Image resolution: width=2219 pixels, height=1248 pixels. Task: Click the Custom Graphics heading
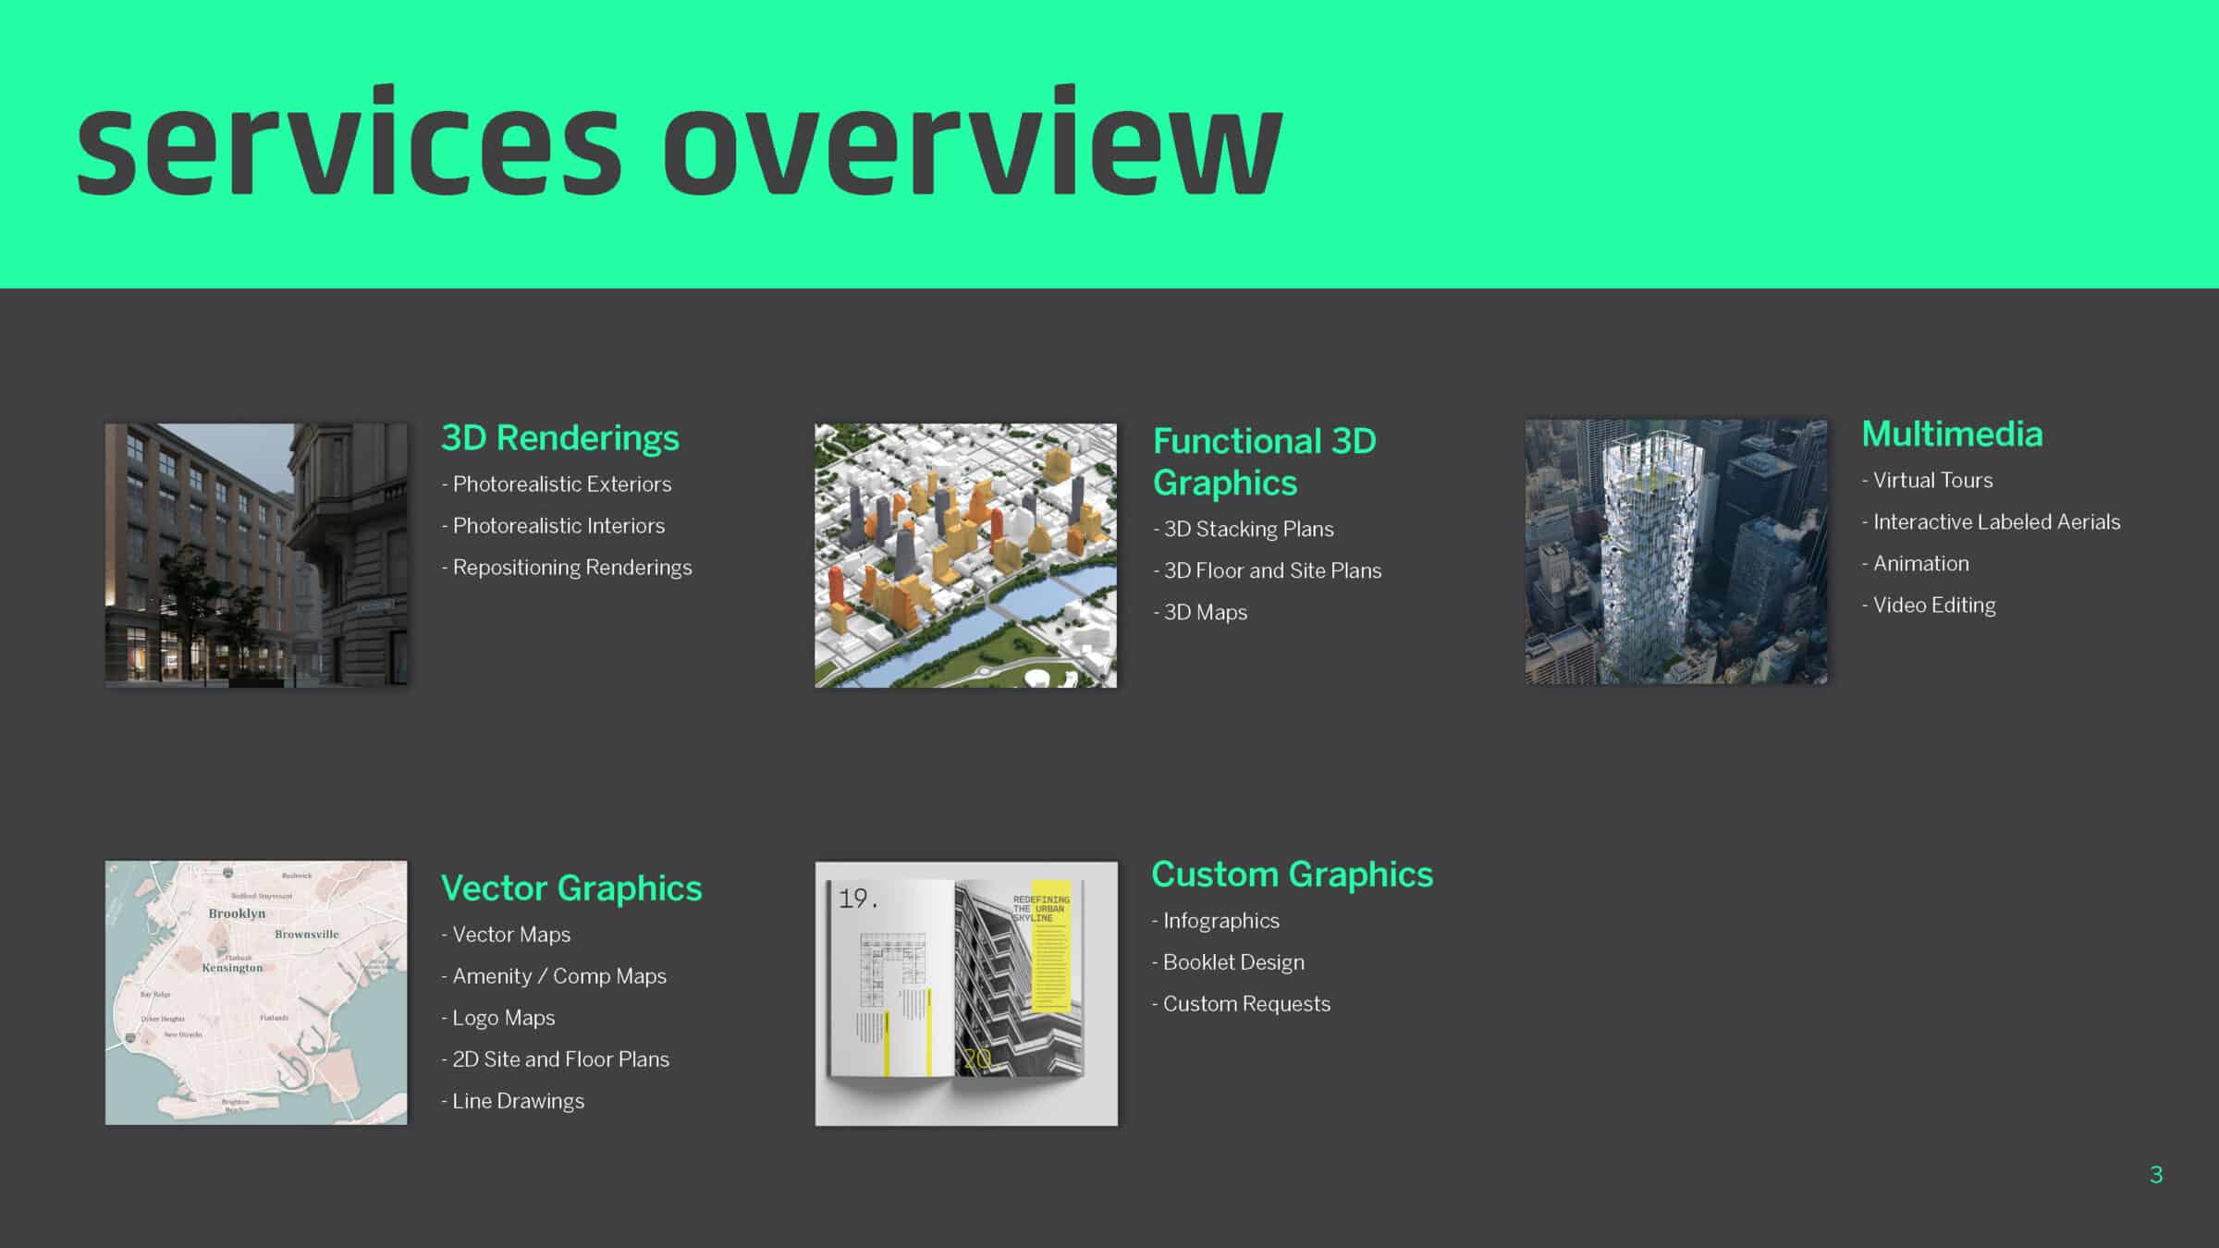1292,875
